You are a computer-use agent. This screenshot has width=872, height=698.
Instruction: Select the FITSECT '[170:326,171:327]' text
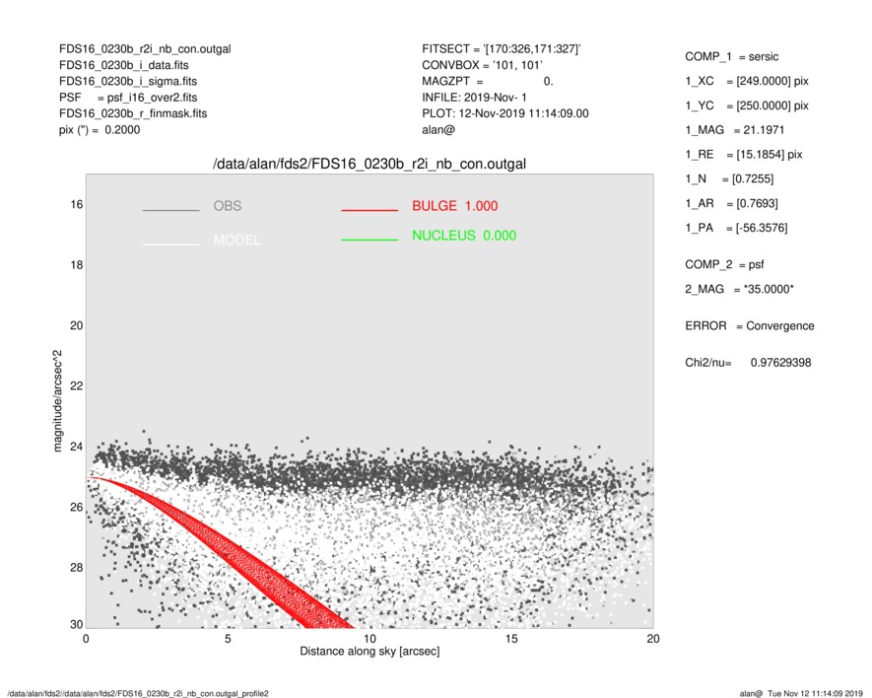(502, 49)
